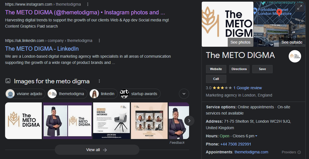Open the hiring interns image thumbnail

111,121
